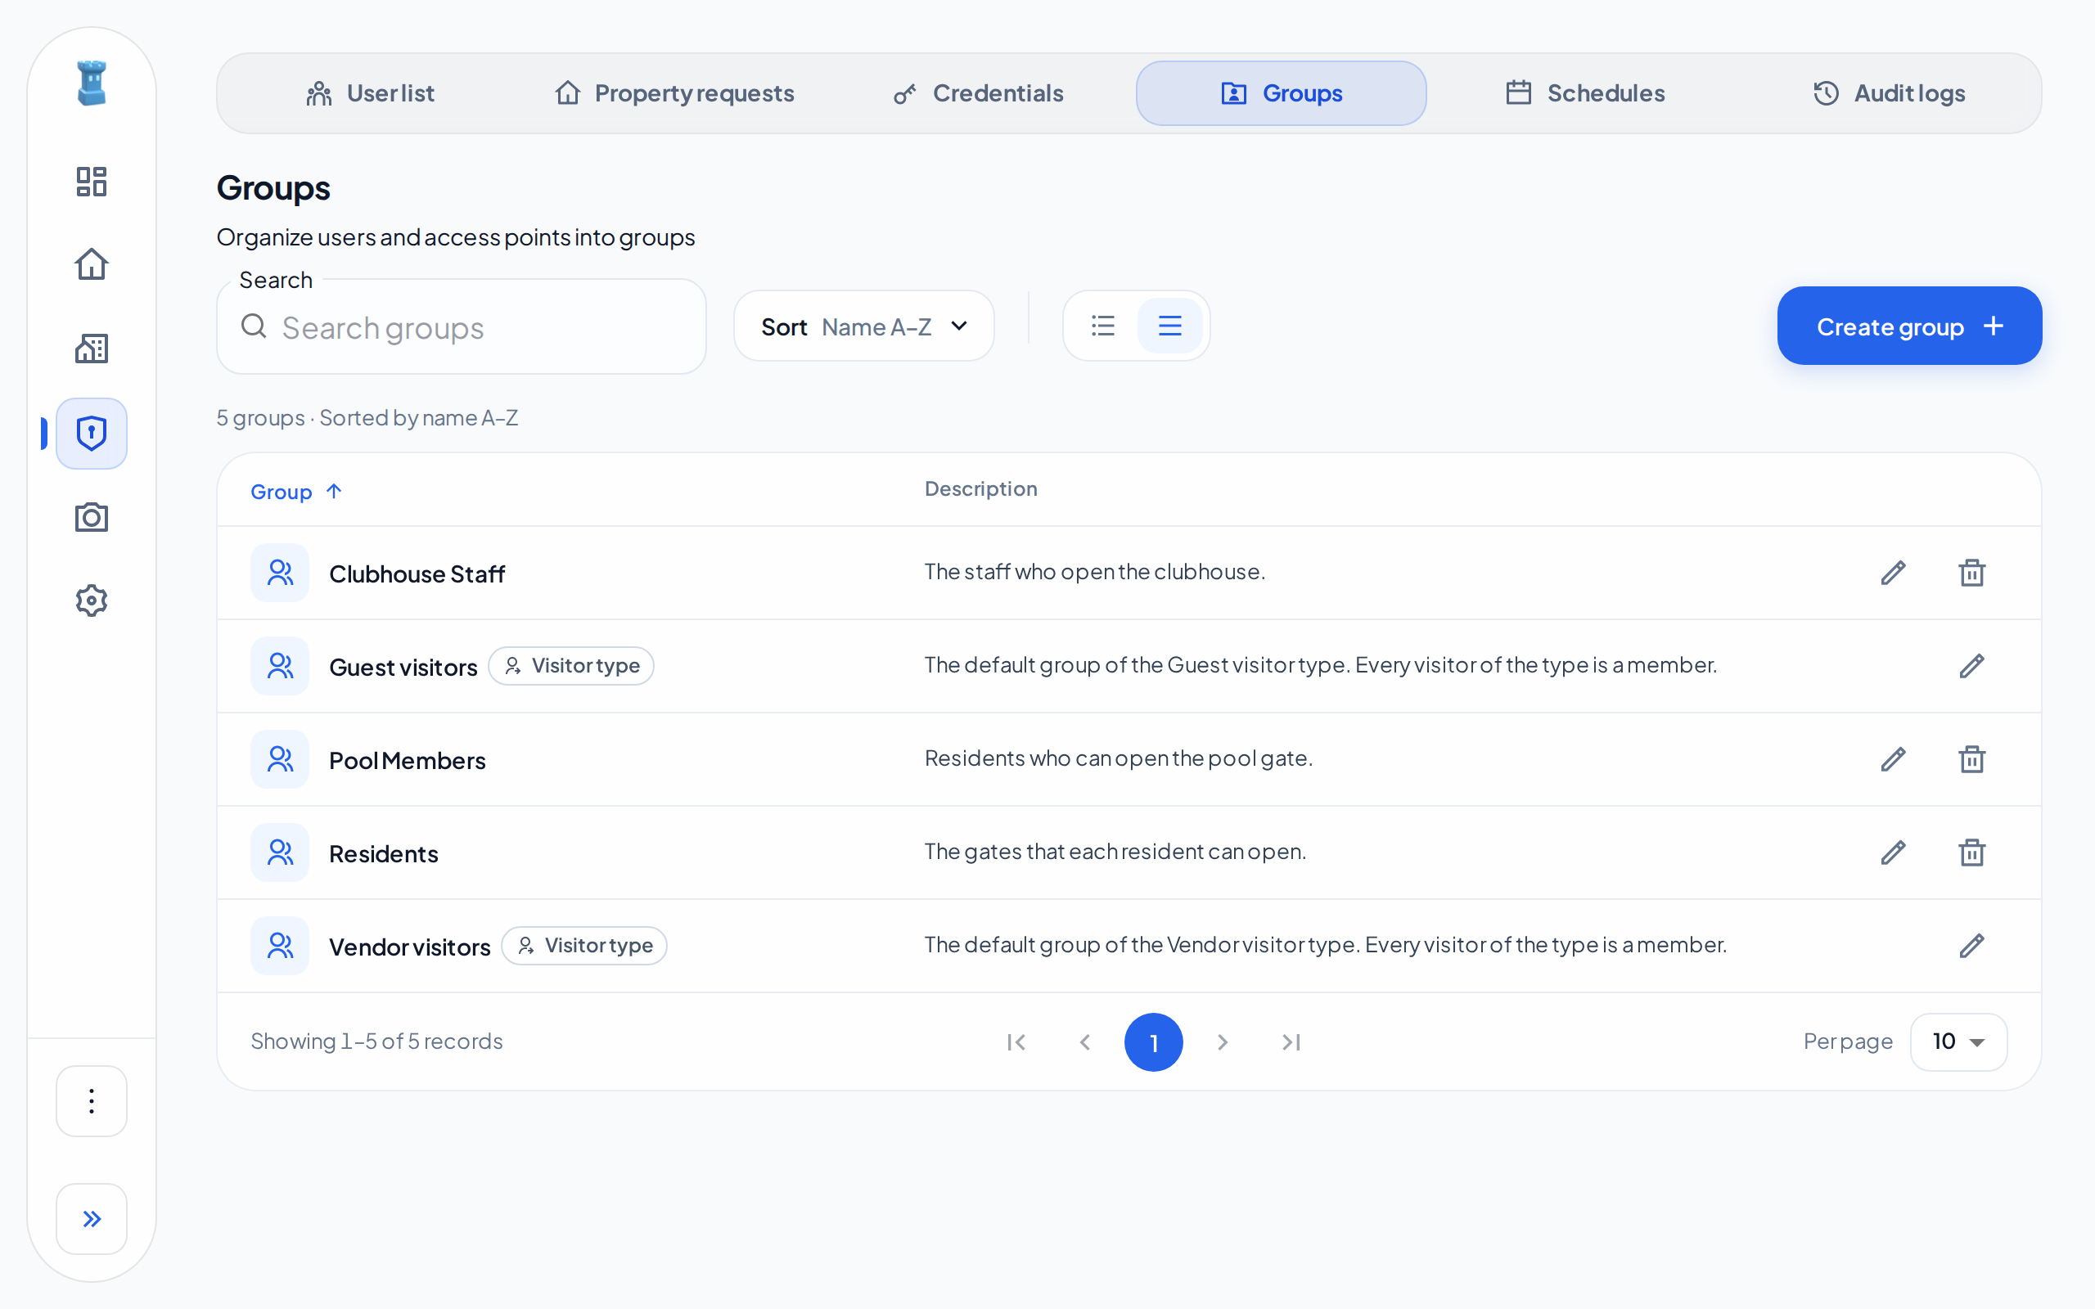Open the three-dot more menu in sidebar
This screenshot has width=2095, height=1309.
pos(91,1100)
